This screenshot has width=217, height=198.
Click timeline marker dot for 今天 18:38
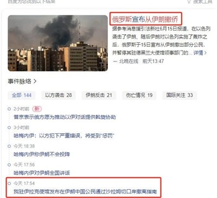(x=9, y=146)
